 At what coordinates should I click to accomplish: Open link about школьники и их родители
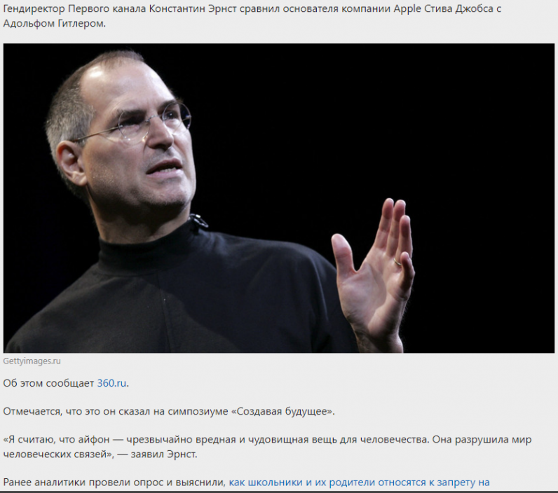point(359,482)
